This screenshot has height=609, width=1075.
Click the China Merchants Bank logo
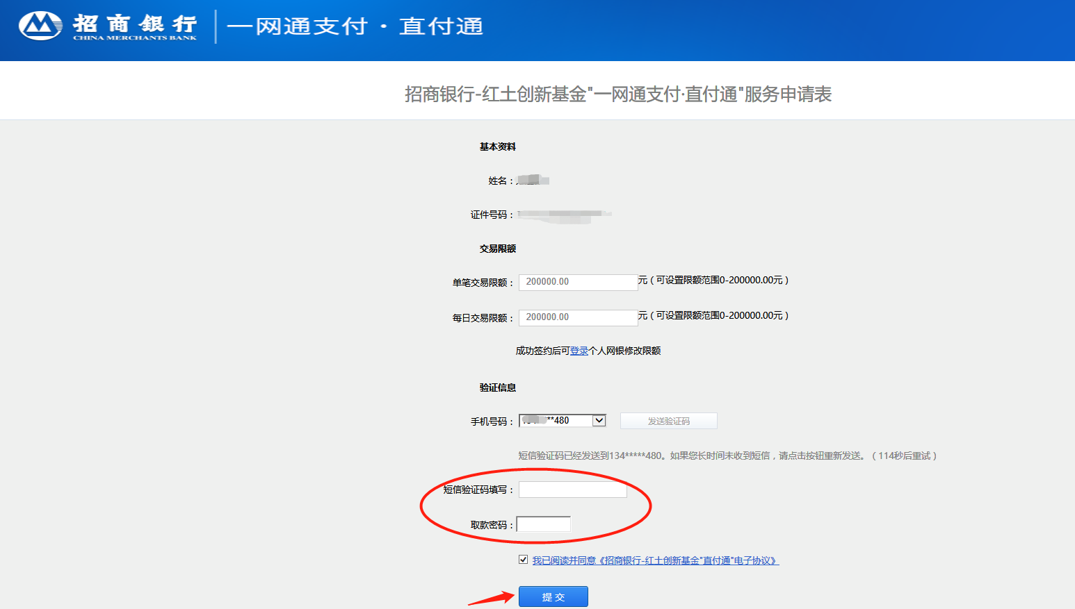[108, 26]
